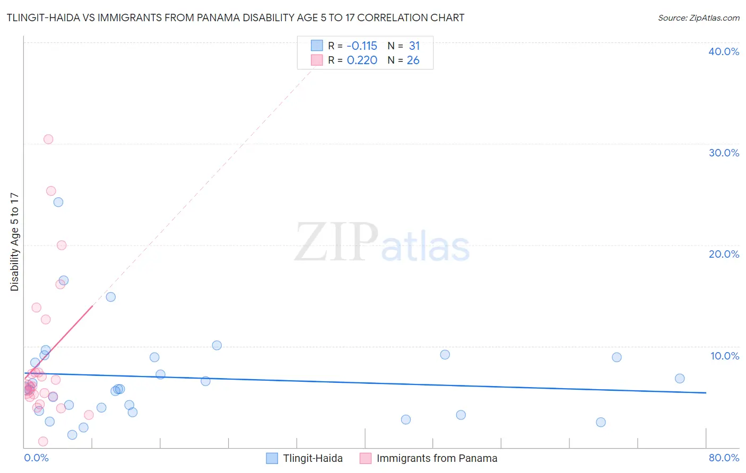Viewport: 746px width, 473px height.
Task: Select the highest pink data point near 30%
Action: point(48,139)
